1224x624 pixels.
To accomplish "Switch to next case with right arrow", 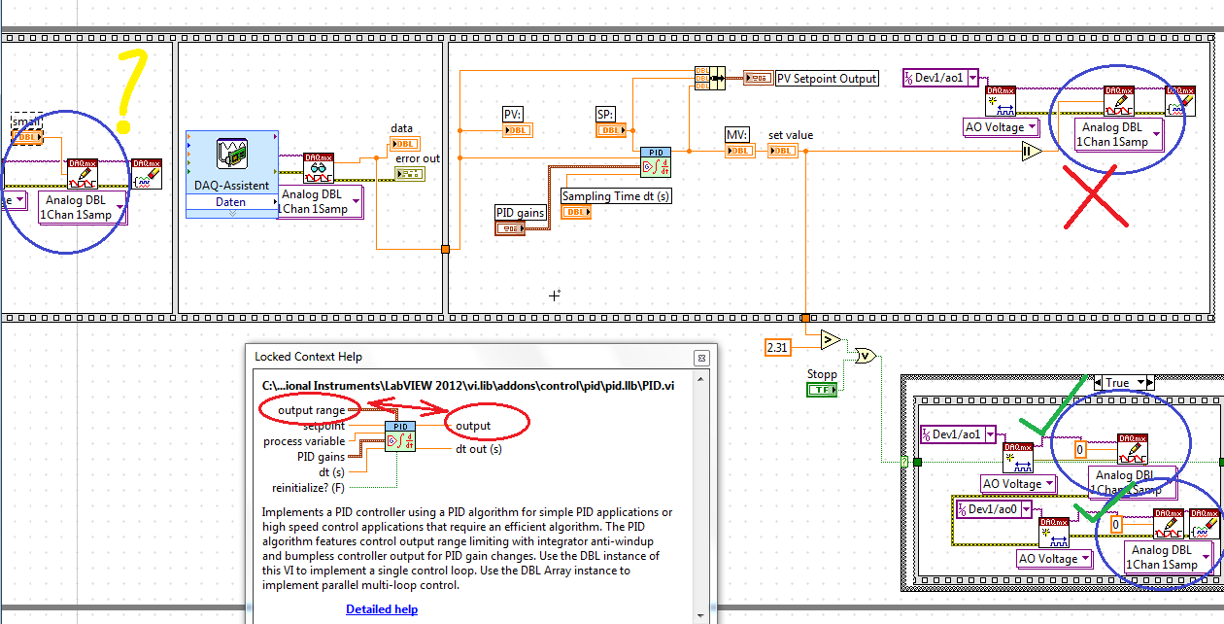I will click(x=1150, y=383).
